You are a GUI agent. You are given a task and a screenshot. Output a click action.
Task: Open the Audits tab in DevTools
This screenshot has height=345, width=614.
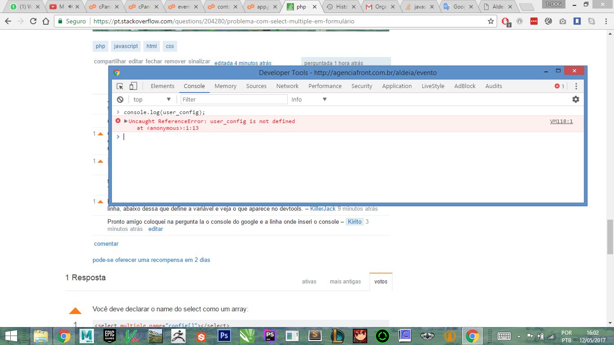[494, 86]
